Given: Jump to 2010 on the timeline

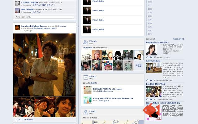Looking at the screenshot, I should 150,9.
